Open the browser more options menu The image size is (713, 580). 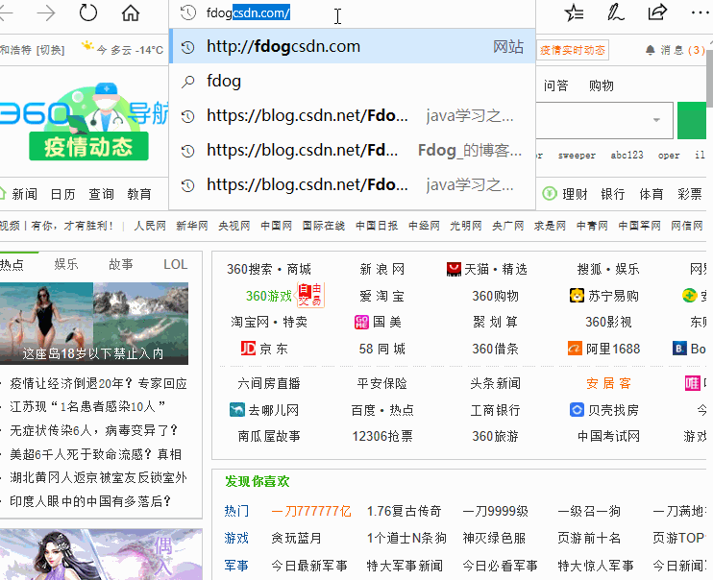pos(700,12)
